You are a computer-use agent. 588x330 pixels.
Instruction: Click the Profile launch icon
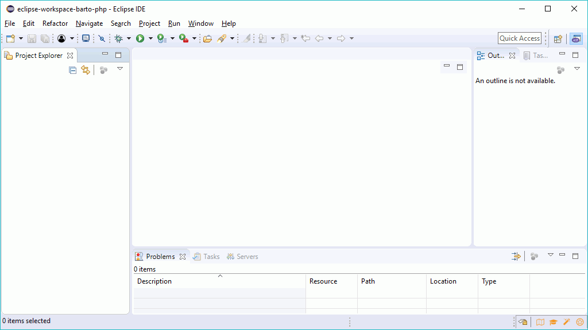click(162, 38)
